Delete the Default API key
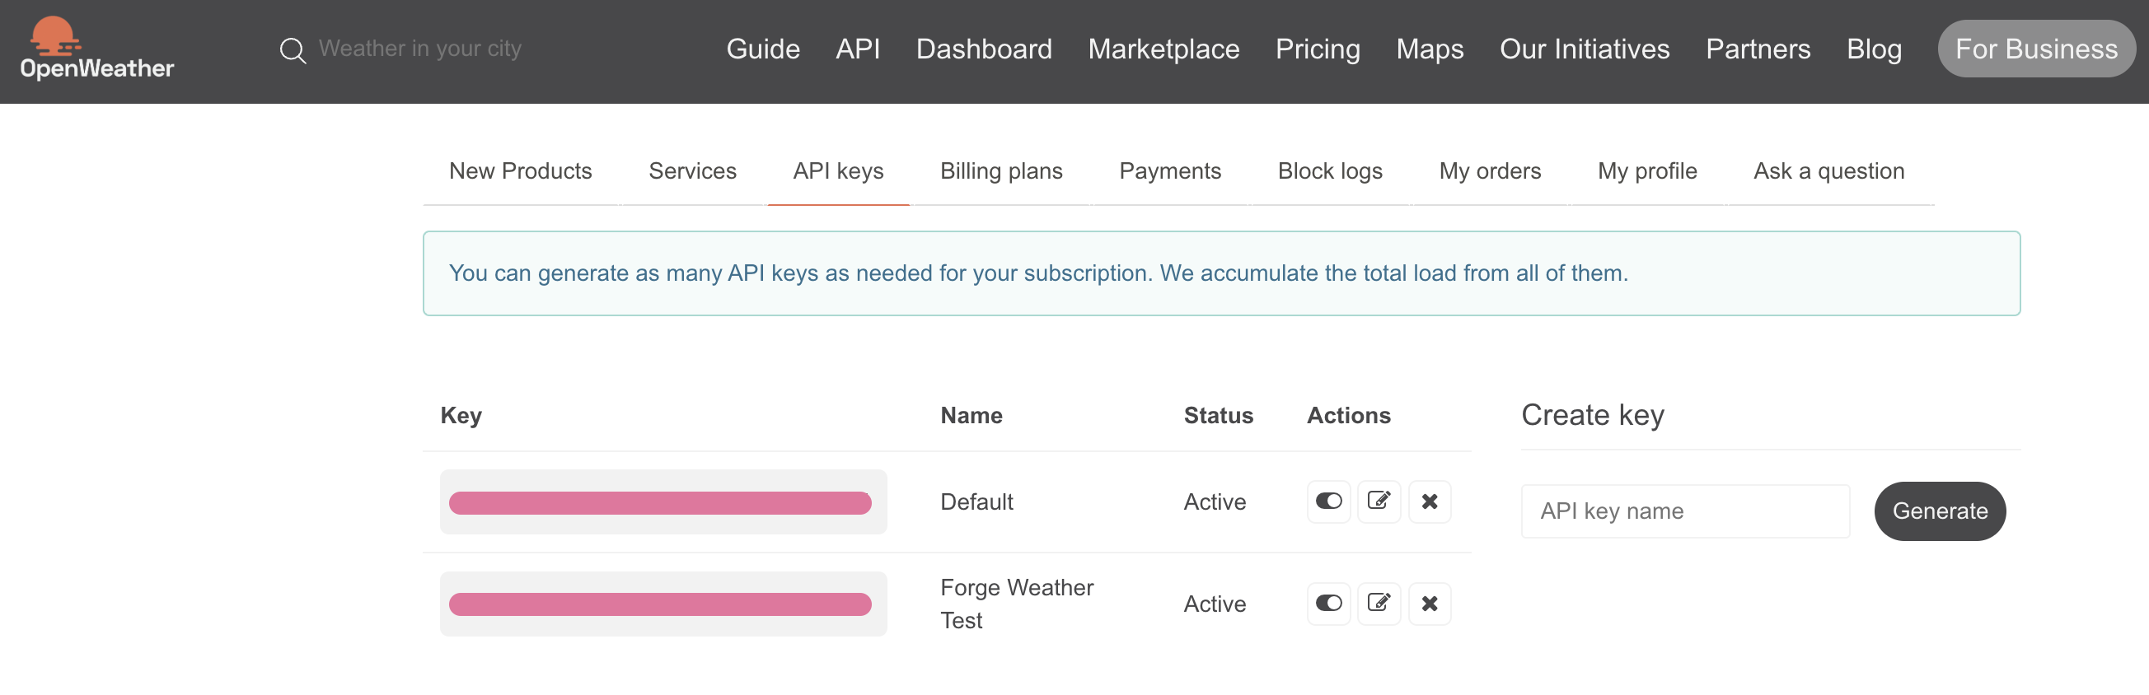This screenshot has height=695, width=2149. pyautogui.click(x=1429, y=501)
